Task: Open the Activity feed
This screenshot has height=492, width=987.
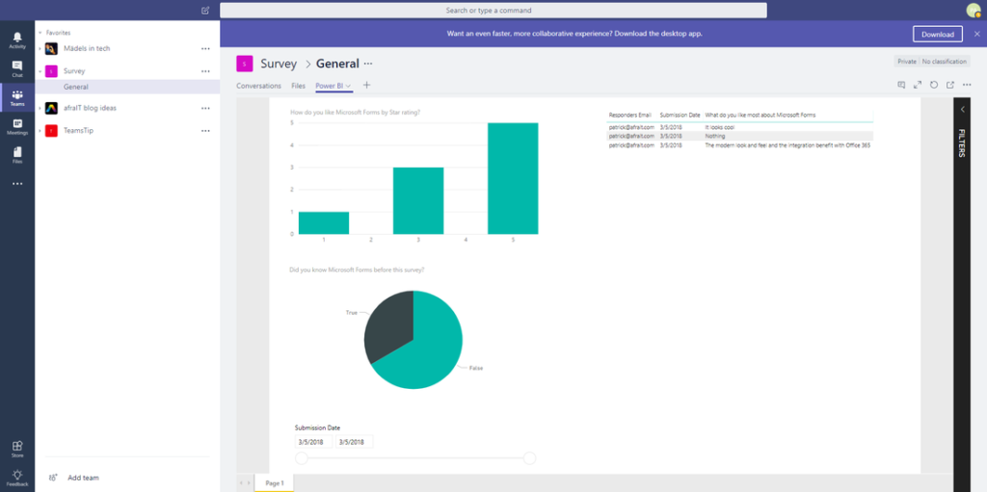Action: click(x=17, y=40)
